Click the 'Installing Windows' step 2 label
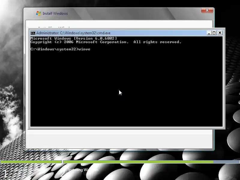The image size is (240, 180). point(83,170)
